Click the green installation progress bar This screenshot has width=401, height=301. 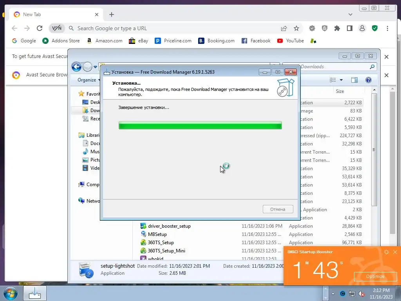point(200,125)
